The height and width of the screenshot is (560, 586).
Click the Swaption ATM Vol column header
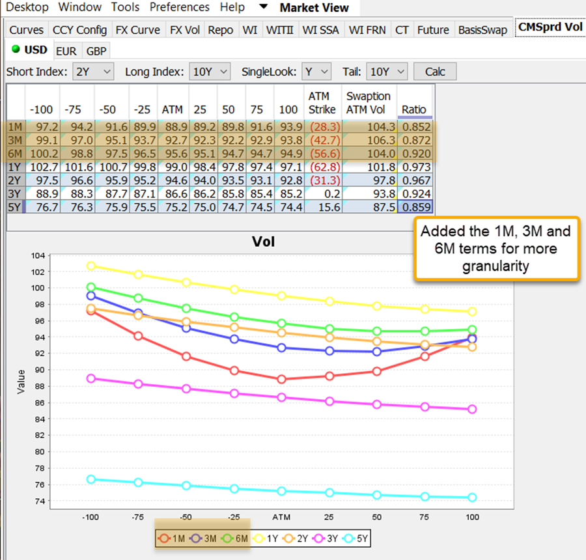click(x=369, y=103)
